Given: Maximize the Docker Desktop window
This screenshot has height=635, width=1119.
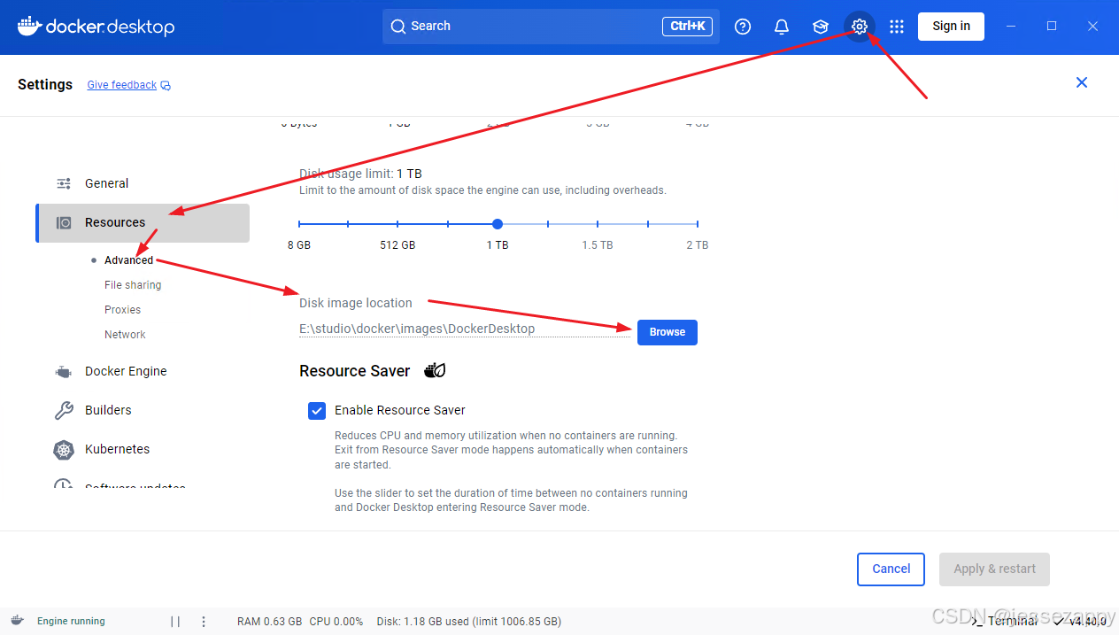Looking at the screenshot, I should coord(1052,27).
